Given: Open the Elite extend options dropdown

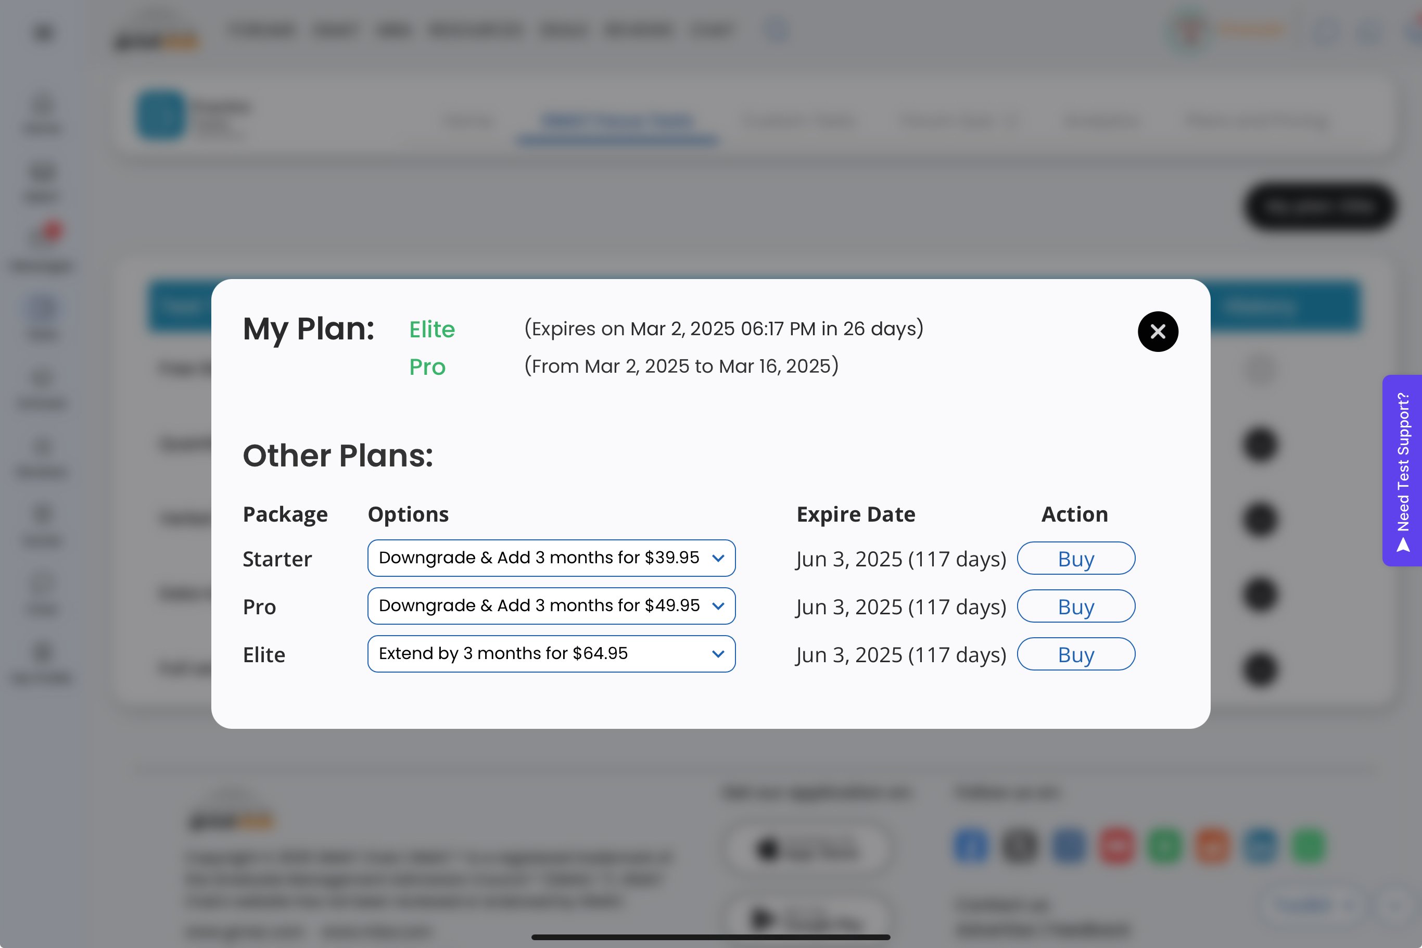Looking at the screenshot, I should (x=551, y=653).
